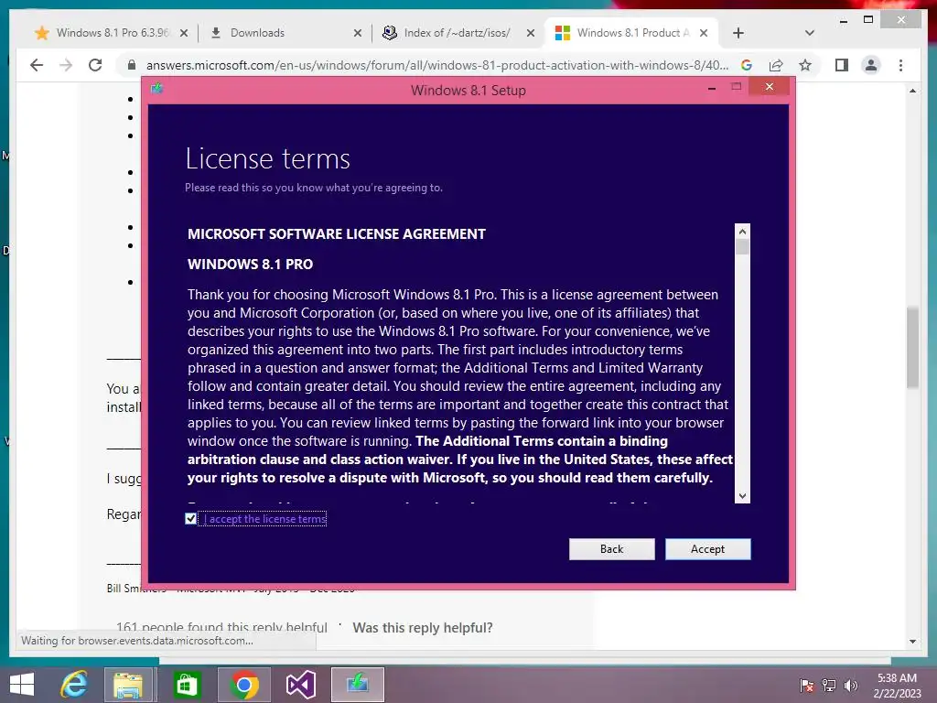Reload the current page

click(95, 65)
